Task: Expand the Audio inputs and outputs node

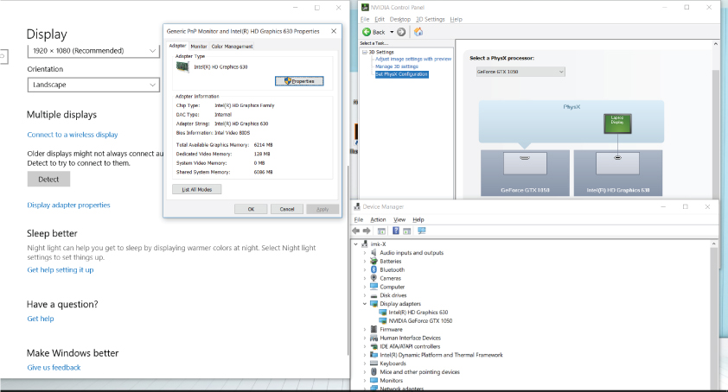Action: tap(365, 253)
